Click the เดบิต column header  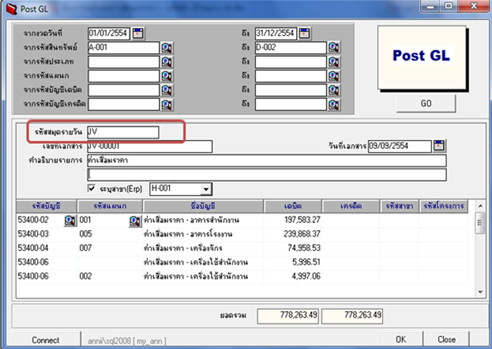[x=293, y=206]
